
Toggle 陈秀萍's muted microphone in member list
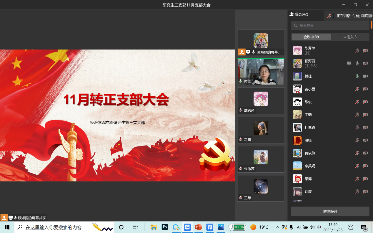(357, 51)
